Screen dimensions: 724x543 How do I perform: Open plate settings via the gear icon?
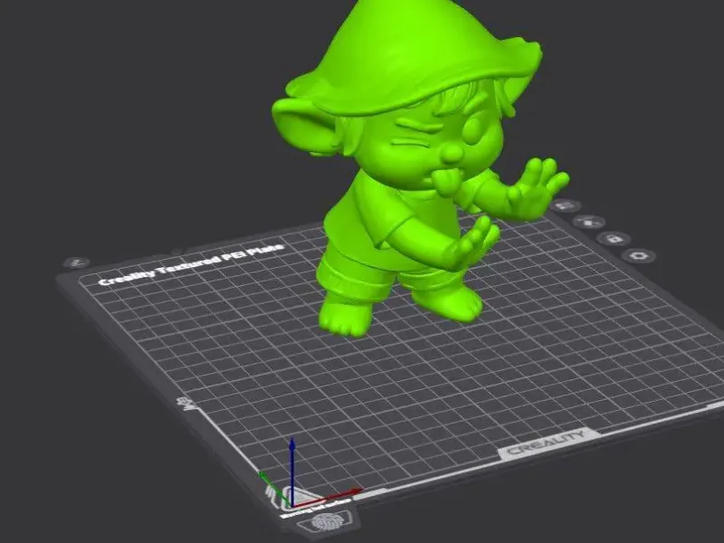coord(639,255)
